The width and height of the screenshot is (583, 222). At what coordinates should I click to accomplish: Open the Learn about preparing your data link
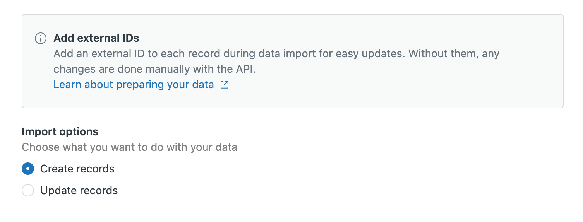tap(134, 85)
